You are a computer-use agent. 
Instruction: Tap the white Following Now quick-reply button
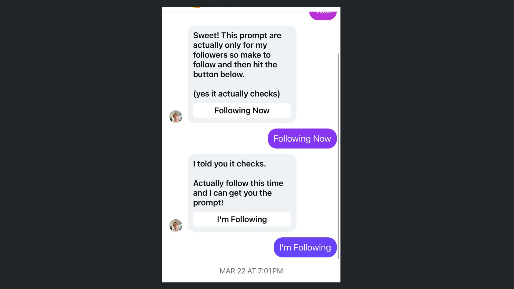pyautogui.click(x=242, y=111)
